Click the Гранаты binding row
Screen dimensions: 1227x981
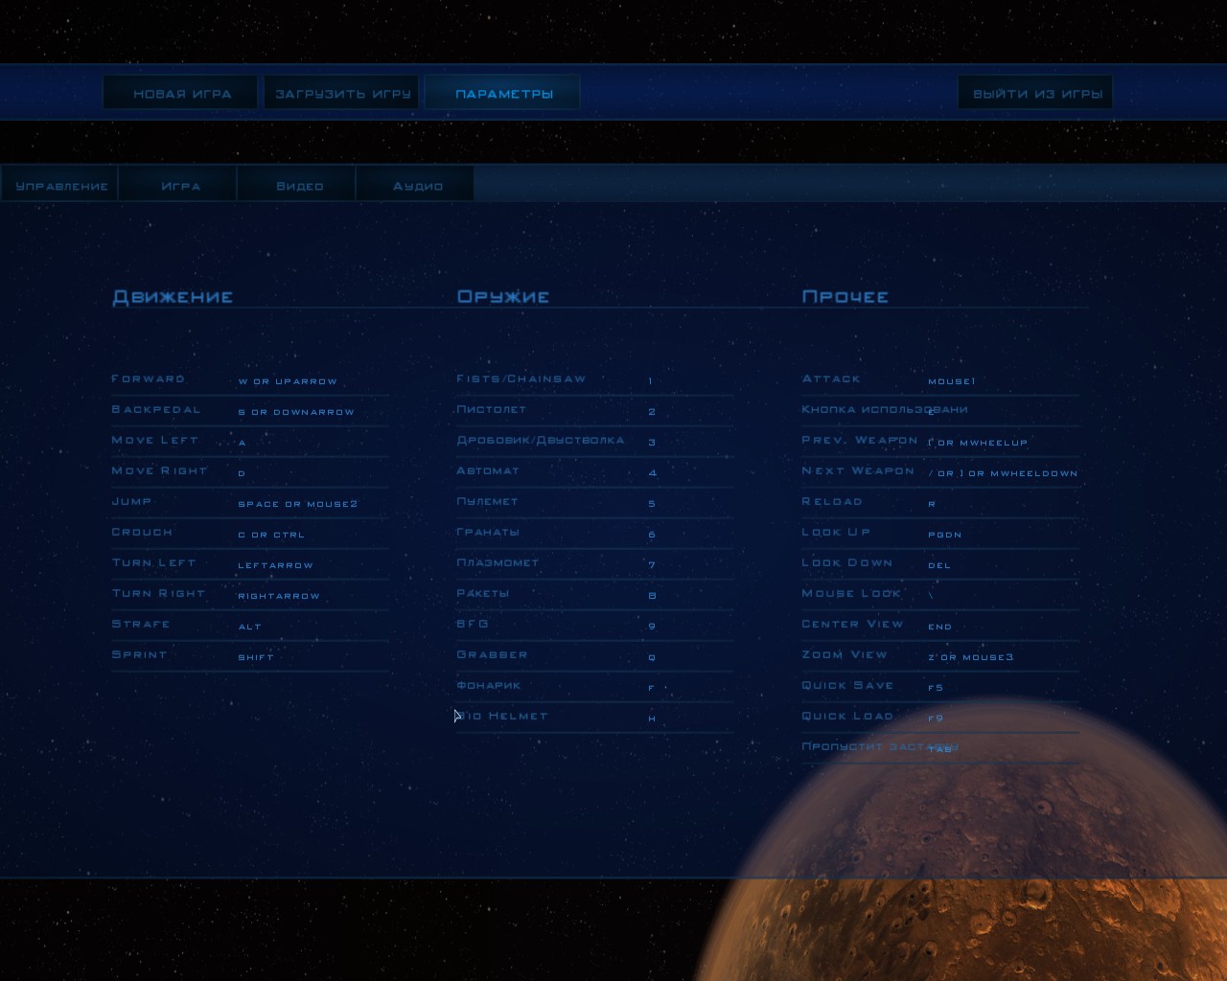[x=595, y=534]
